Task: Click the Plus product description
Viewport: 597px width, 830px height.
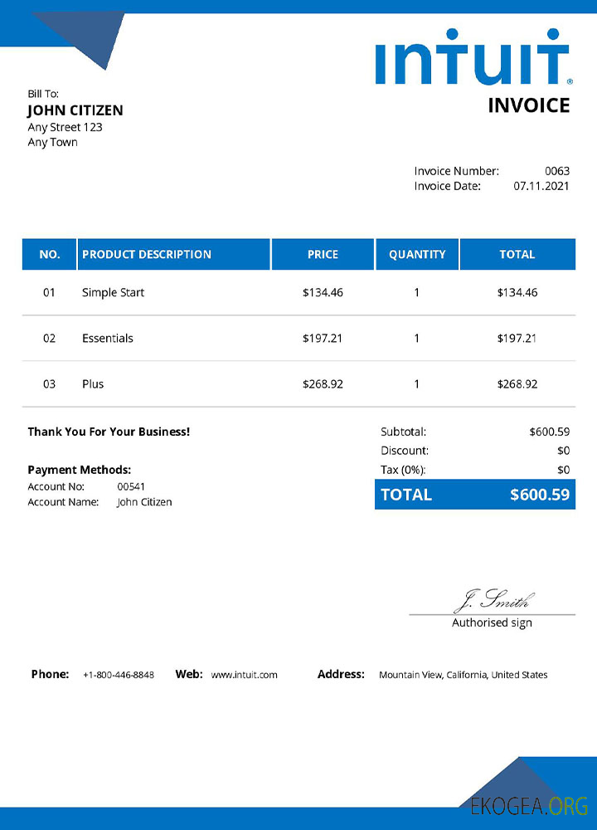Action: 93,384
